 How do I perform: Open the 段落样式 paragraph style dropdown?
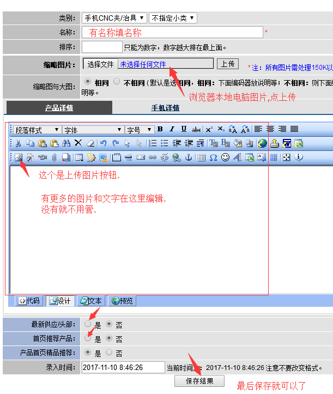pos(37,130)
